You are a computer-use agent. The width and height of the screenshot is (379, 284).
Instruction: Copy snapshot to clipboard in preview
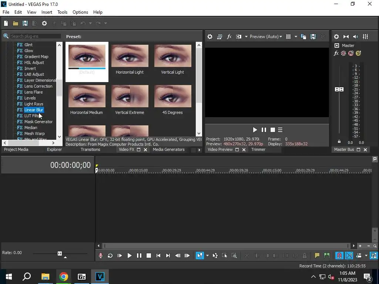(303, 37)
